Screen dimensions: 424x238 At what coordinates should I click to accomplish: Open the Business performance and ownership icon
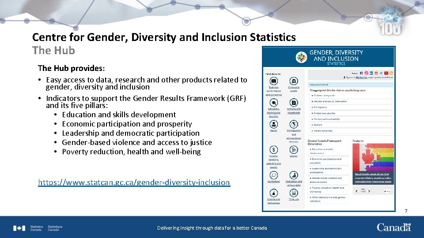click(x=274, y=81)
